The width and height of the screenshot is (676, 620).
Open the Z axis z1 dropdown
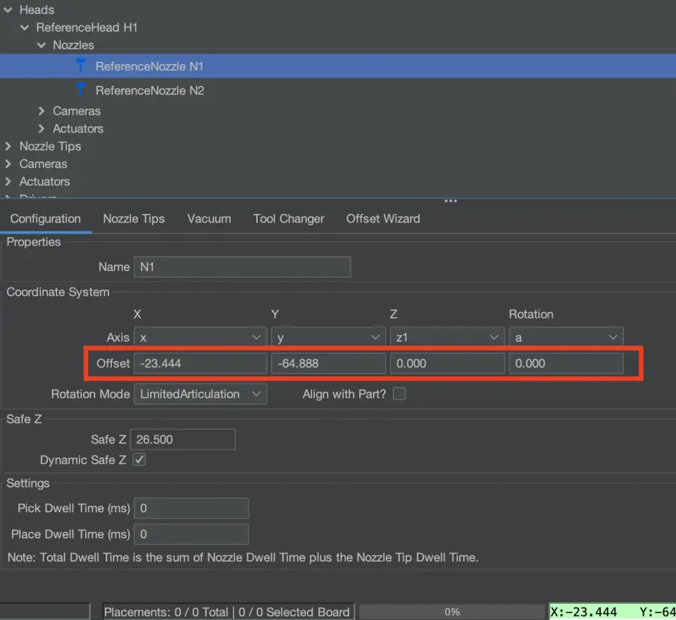447,338
